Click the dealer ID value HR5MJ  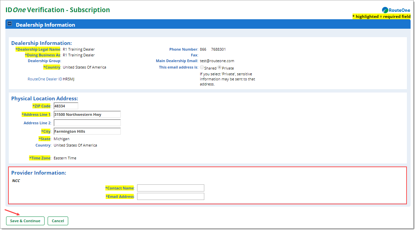click(x=68, y=79)
